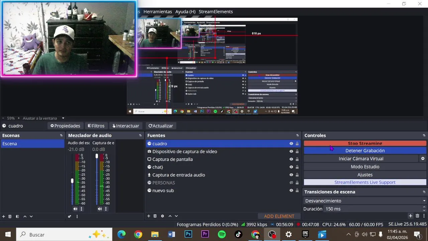Click Captura de e volume fader
This screenshot has width=428, height=241.
point(97,156)
